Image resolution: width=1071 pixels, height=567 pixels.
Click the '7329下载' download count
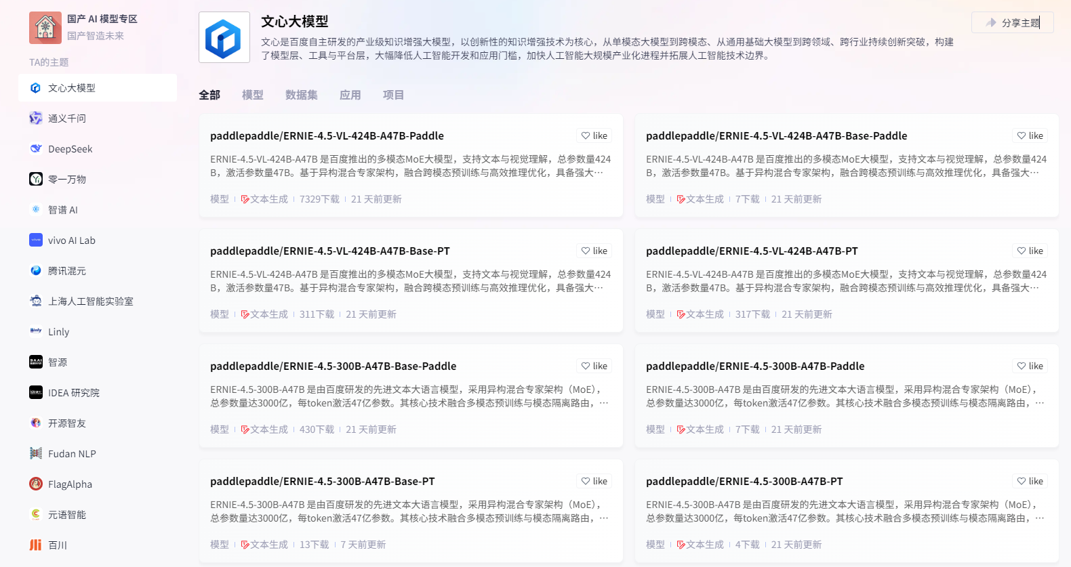(319, 199)
